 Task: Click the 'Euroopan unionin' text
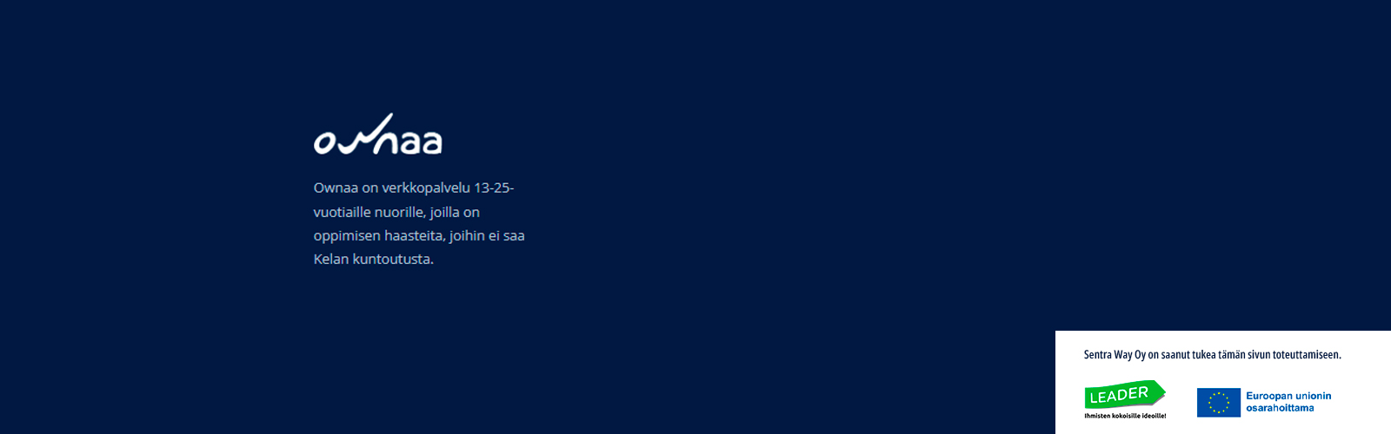point(1288,396)
